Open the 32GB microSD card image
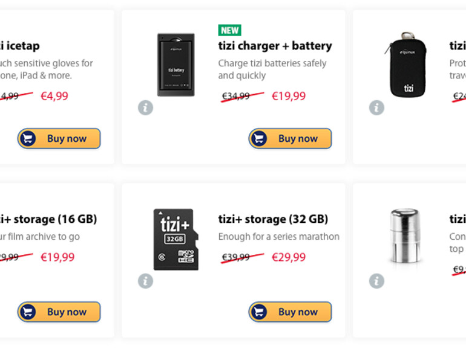 point(176,239)
